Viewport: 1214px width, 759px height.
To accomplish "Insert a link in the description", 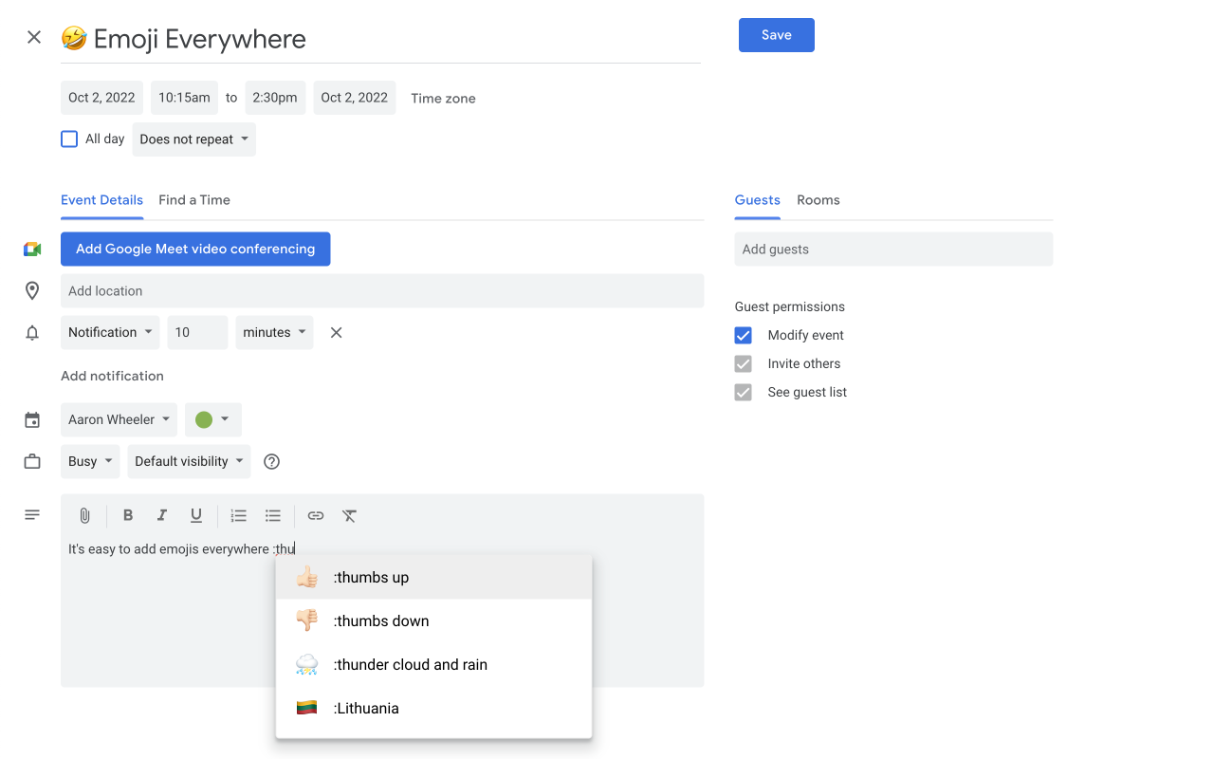I will pos(315,515).
